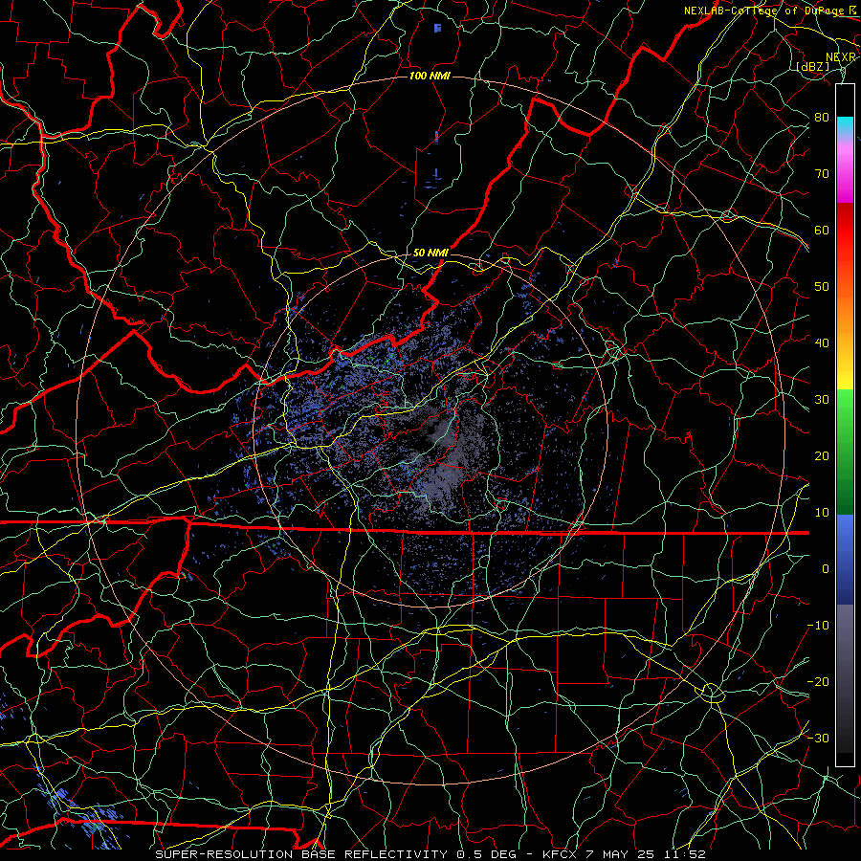The height and width of the screenshot is (861, 861).
Task: Click the blue segment of the color bar
Action: [845, 560]
